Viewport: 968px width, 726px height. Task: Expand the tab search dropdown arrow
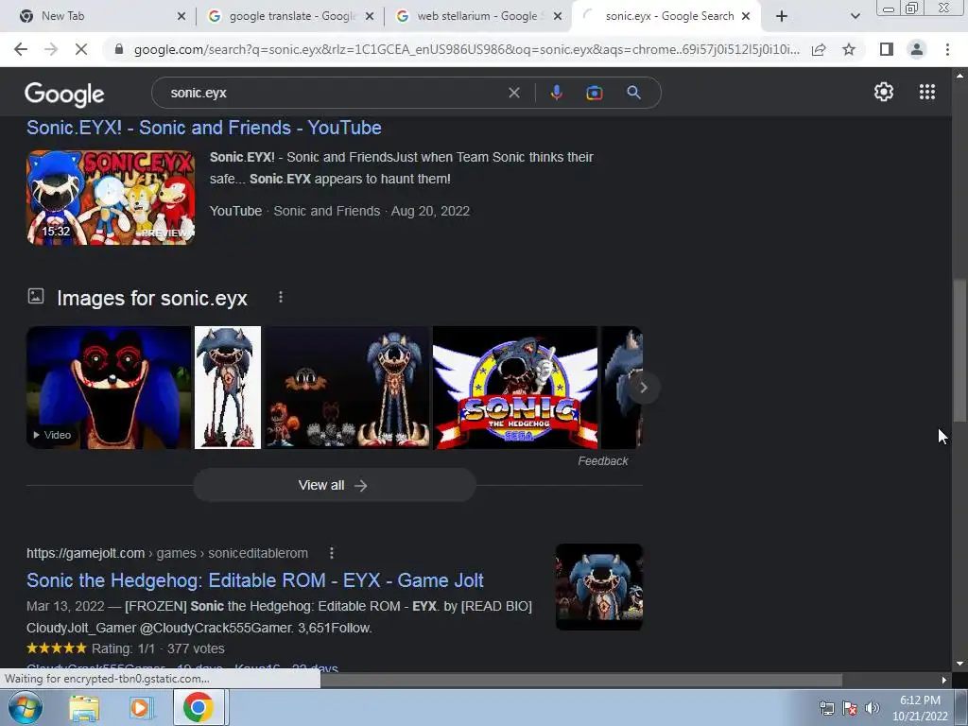[855, 16]
